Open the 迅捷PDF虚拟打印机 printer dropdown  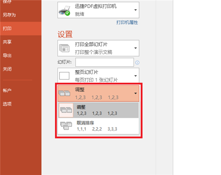[x=98, y=10]
